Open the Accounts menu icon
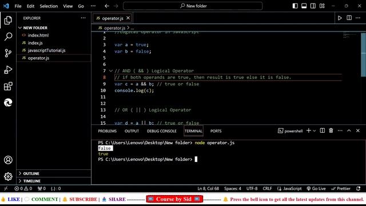366x206 pixels. click(x=8, y=160)
